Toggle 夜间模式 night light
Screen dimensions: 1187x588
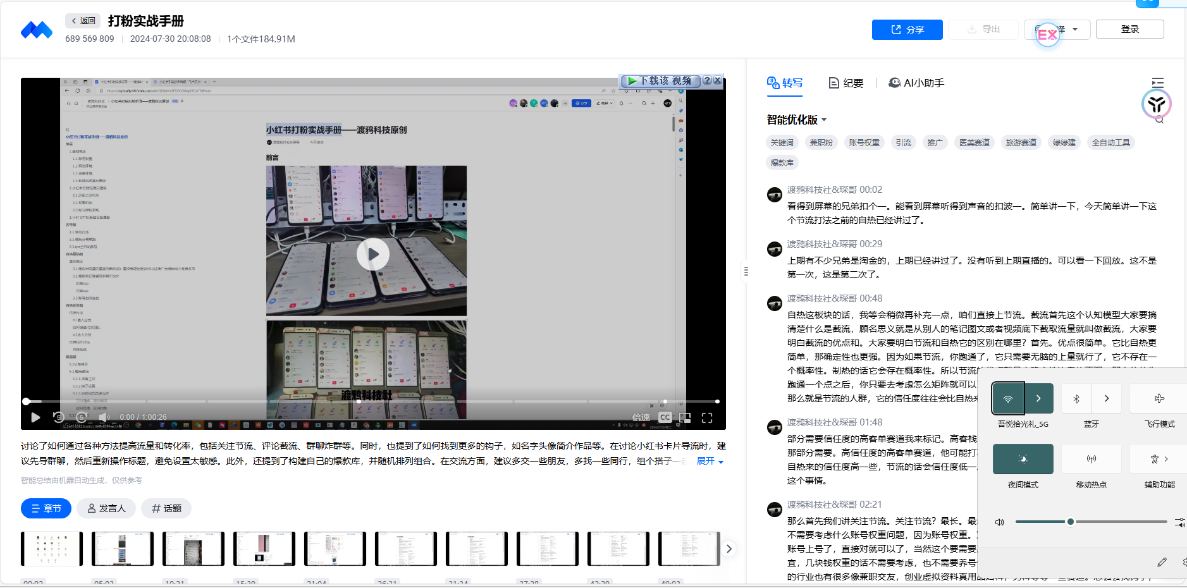[x=1023, y=459]
